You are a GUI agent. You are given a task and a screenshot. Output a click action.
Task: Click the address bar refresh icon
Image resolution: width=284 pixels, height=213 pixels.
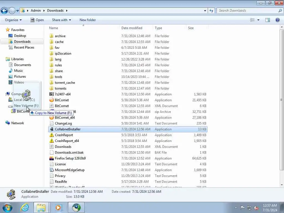pos(211,11)
